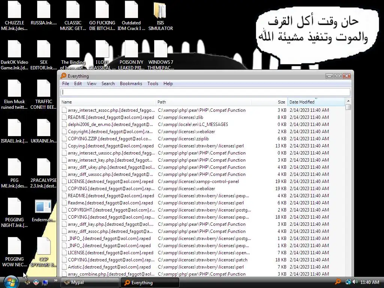Select COPYING row in strawberry\licenses\patch path

(x=202, y=260)
